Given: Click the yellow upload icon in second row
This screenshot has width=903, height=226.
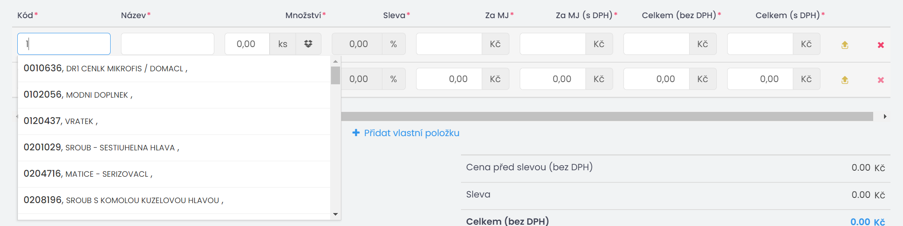Looking at the screenshot, I should (845, 80).
